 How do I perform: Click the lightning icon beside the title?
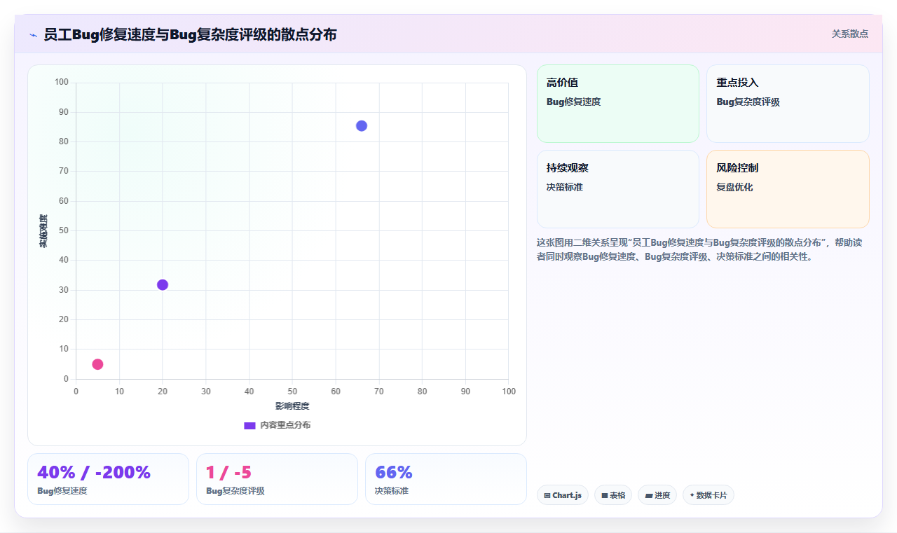[33, 34]
